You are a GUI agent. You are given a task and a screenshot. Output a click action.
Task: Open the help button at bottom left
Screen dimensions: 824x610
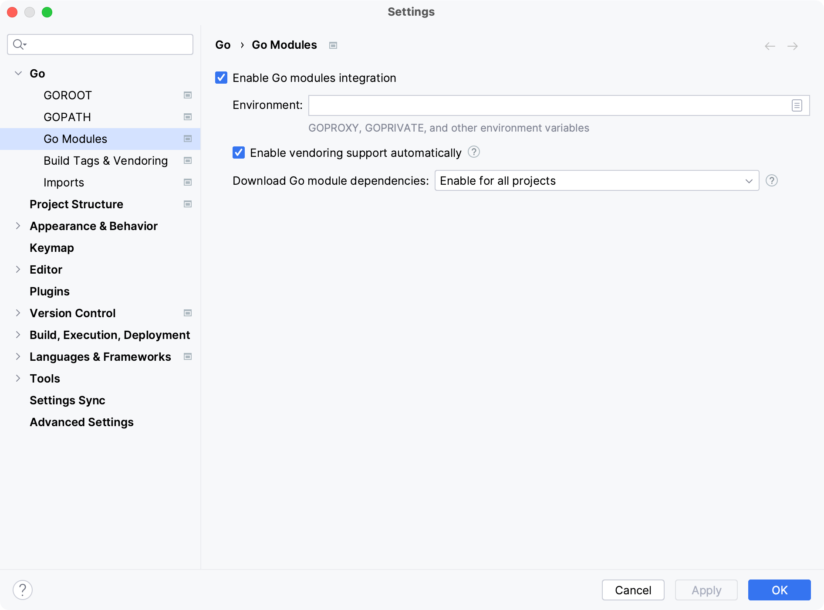(23, 590)
